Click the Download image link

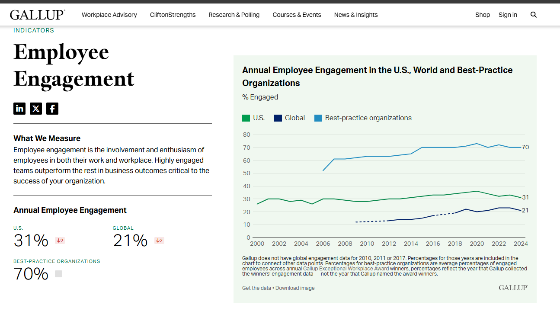point(295,288)
